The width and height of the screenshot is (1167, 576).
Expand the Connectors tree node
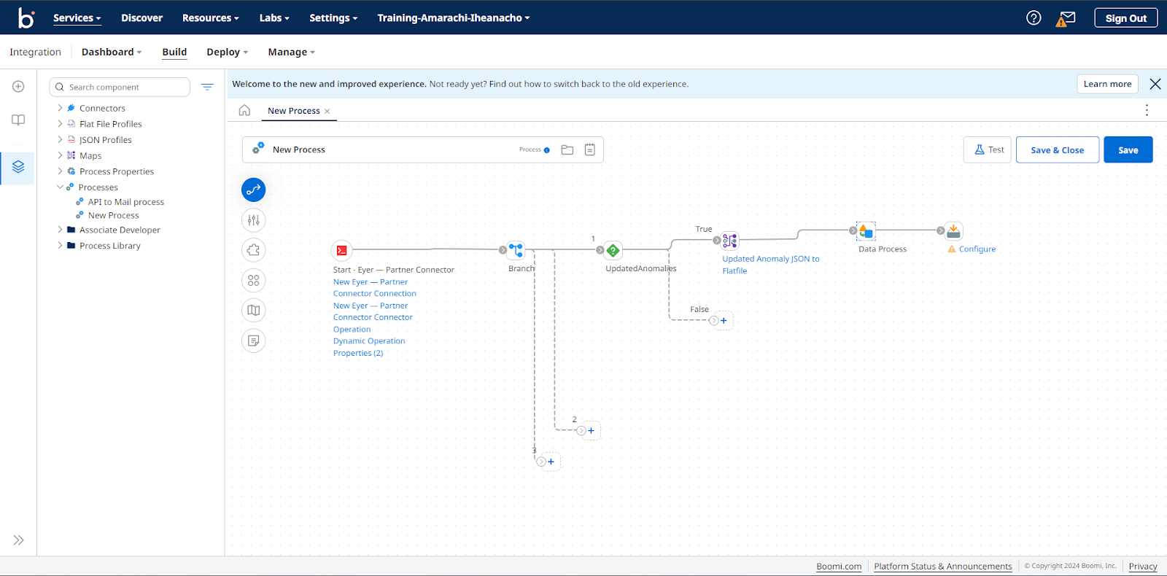(60, 108)
